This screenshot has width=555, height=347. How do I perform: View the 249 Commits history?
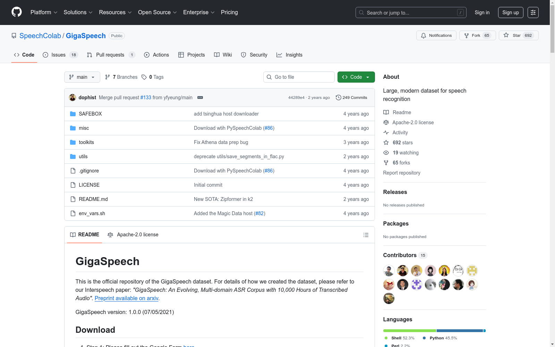pos(351,98)
